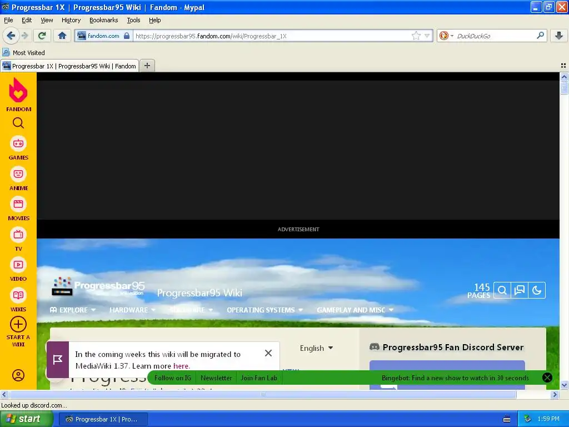Select the Progressbar 1X taskbar button
Image resolution: width=569 pixels, height=427 pixels.
tap(103, 419)
